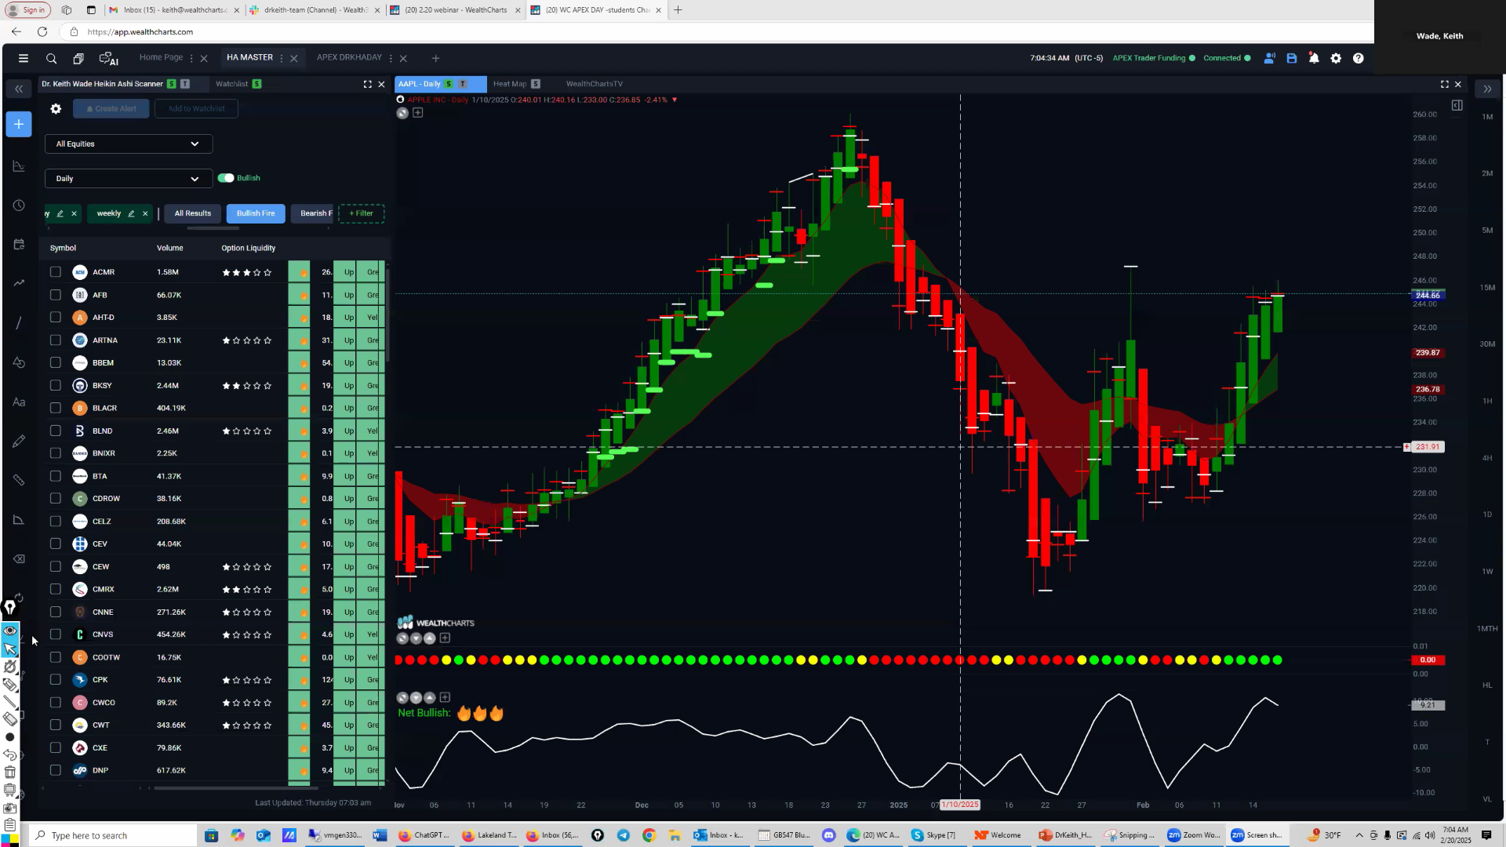Open Zoom Workplace from taskbar
Screen dimensions: 1506x847
pos(1193,835)
